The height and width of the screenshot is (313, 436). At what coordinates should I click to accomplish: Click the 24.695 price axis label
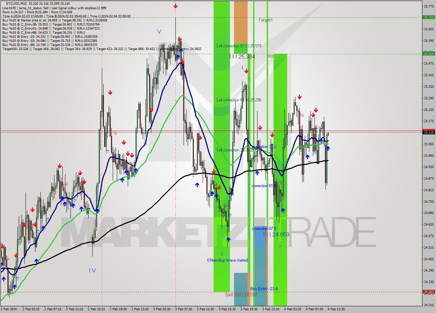(429, 213)
